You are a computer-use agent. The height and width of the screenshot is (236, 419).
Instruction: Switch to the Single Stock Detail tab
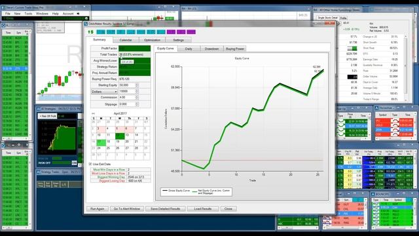[327, 18]
